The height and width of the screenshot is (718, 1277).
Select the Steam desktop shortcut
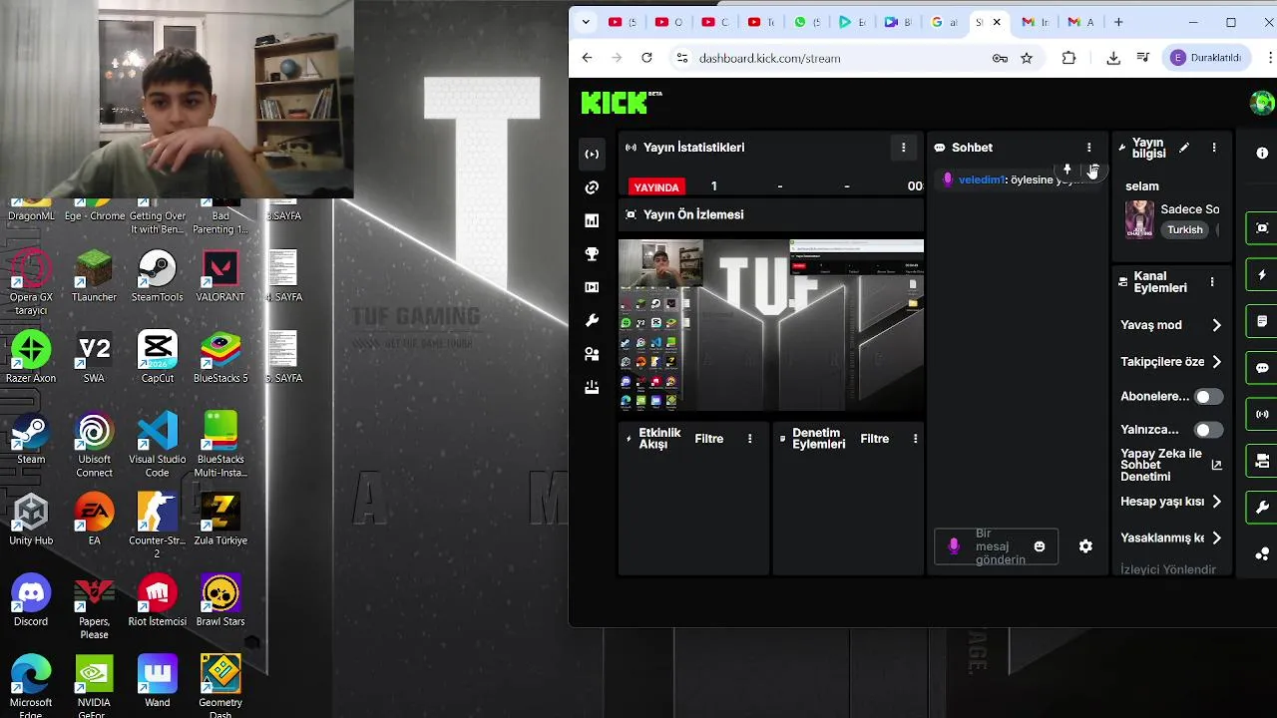tap(31, 440)
